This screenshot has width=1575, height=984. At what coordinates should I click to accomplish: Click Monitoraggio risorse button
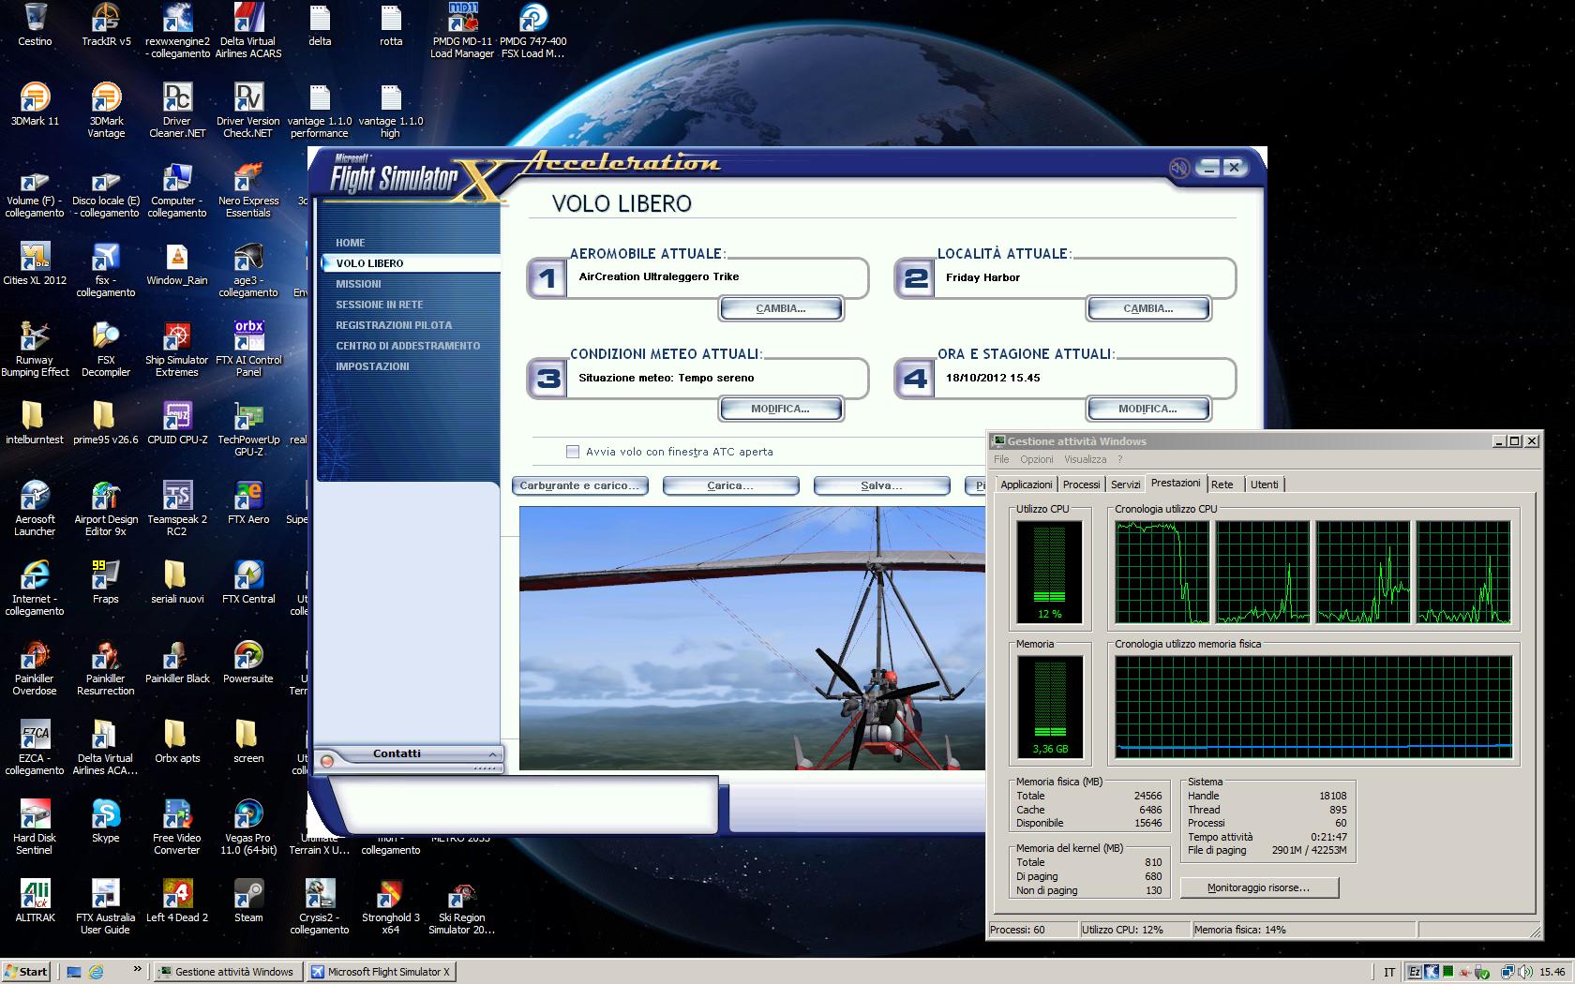pyautogui.click(x=1259, y=887)
